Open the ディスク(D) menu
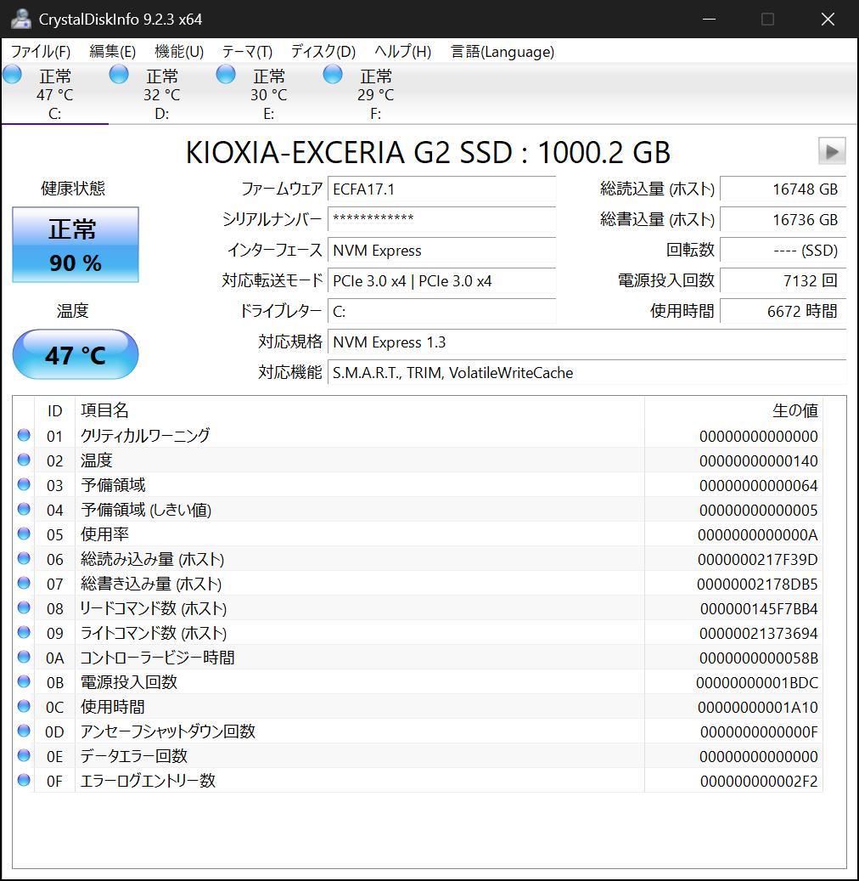The height and width of the screenshot is (881, 859). click(323, 52)
